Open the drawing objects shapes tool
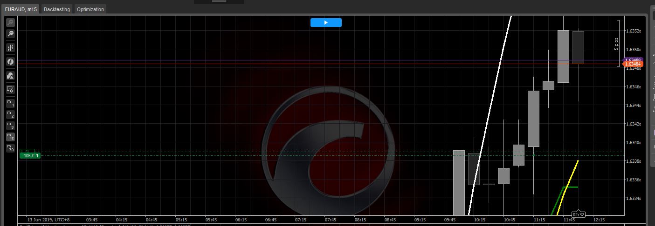The image size is (655, 226). [x=10, y=75]
